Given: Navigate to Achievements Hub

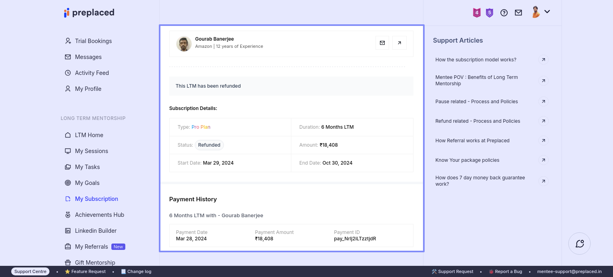Looking at the screenshot, I should pyautogui.click(x=99, y=215).
